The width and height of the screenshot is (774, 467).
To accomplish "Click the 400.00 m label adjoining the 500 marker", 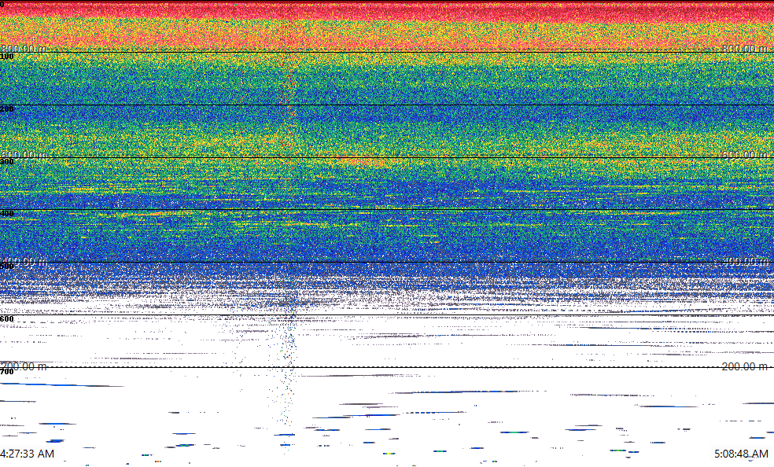I will tap(24, 260).
